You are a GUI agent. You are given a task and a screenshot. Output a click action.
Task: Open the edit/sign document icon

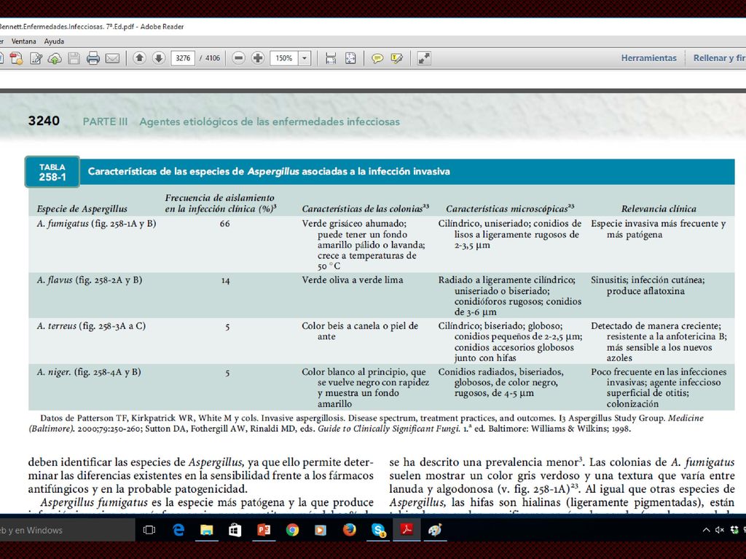pyautogui.click(x=36, y=58)
